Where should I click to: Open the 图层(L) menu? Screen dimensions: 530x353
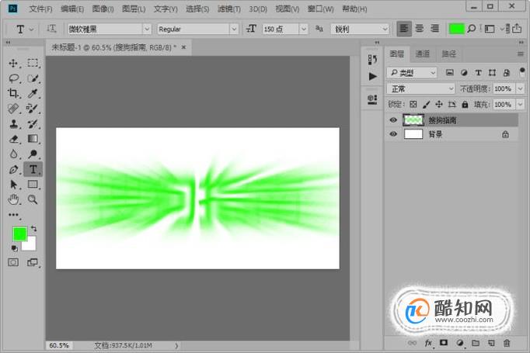[134, 9]
